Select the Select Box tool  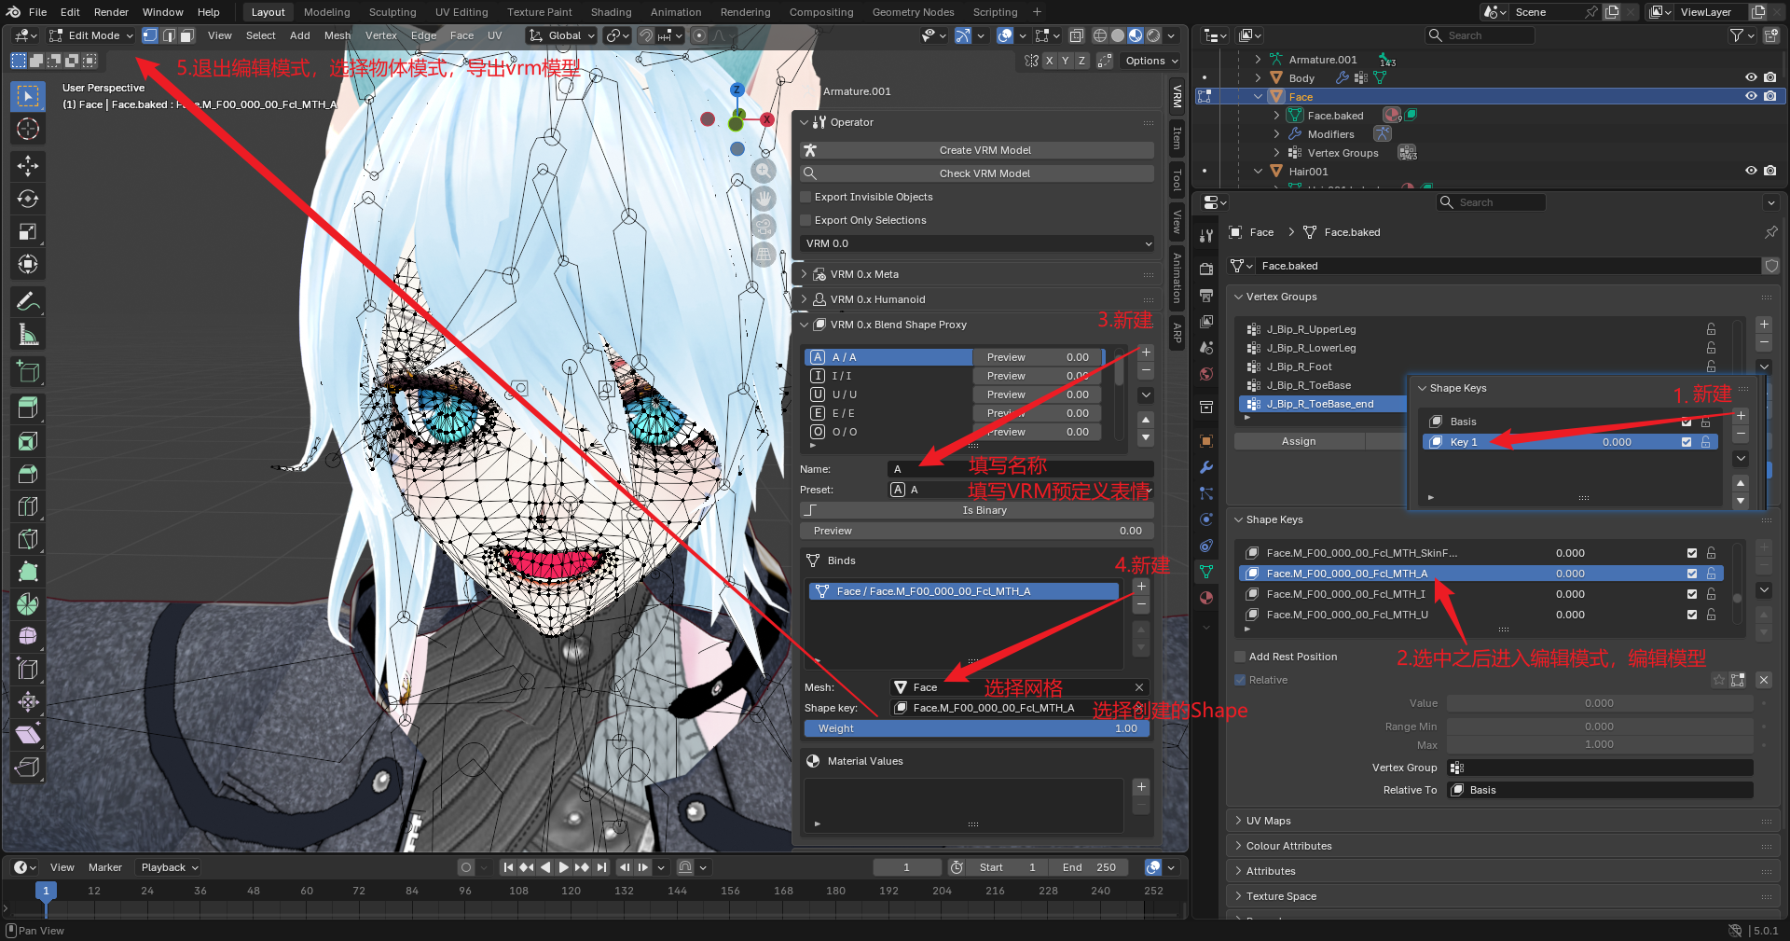click(28, 96)
